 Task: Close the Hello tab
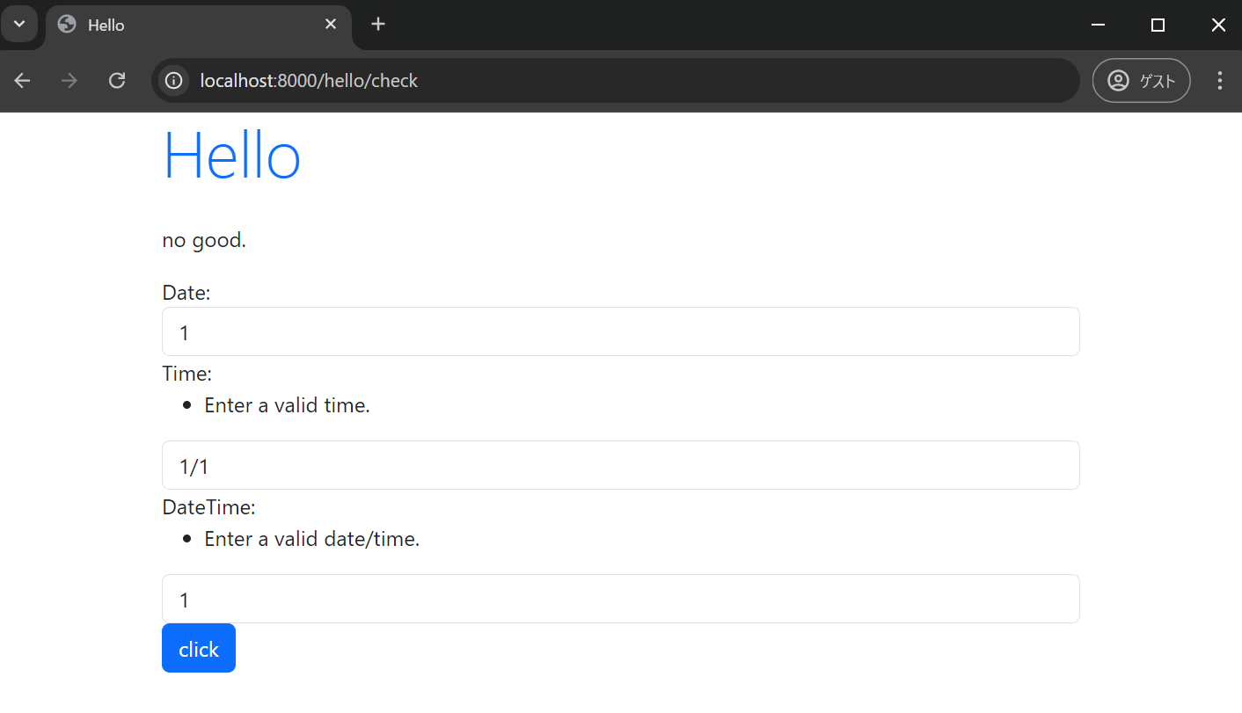pyautogui.click(x=330, y=24)
